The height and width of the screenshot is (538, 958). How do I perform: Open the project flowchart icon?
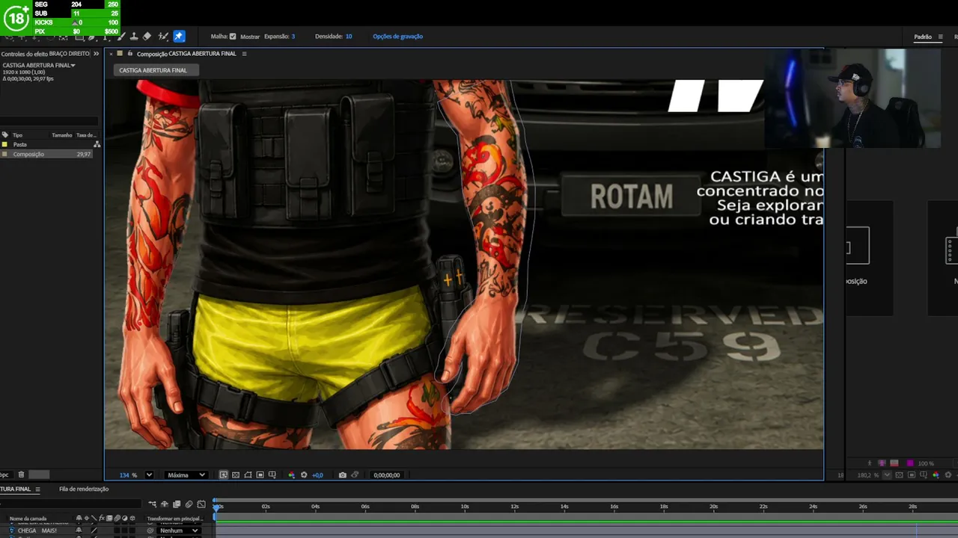97,144
